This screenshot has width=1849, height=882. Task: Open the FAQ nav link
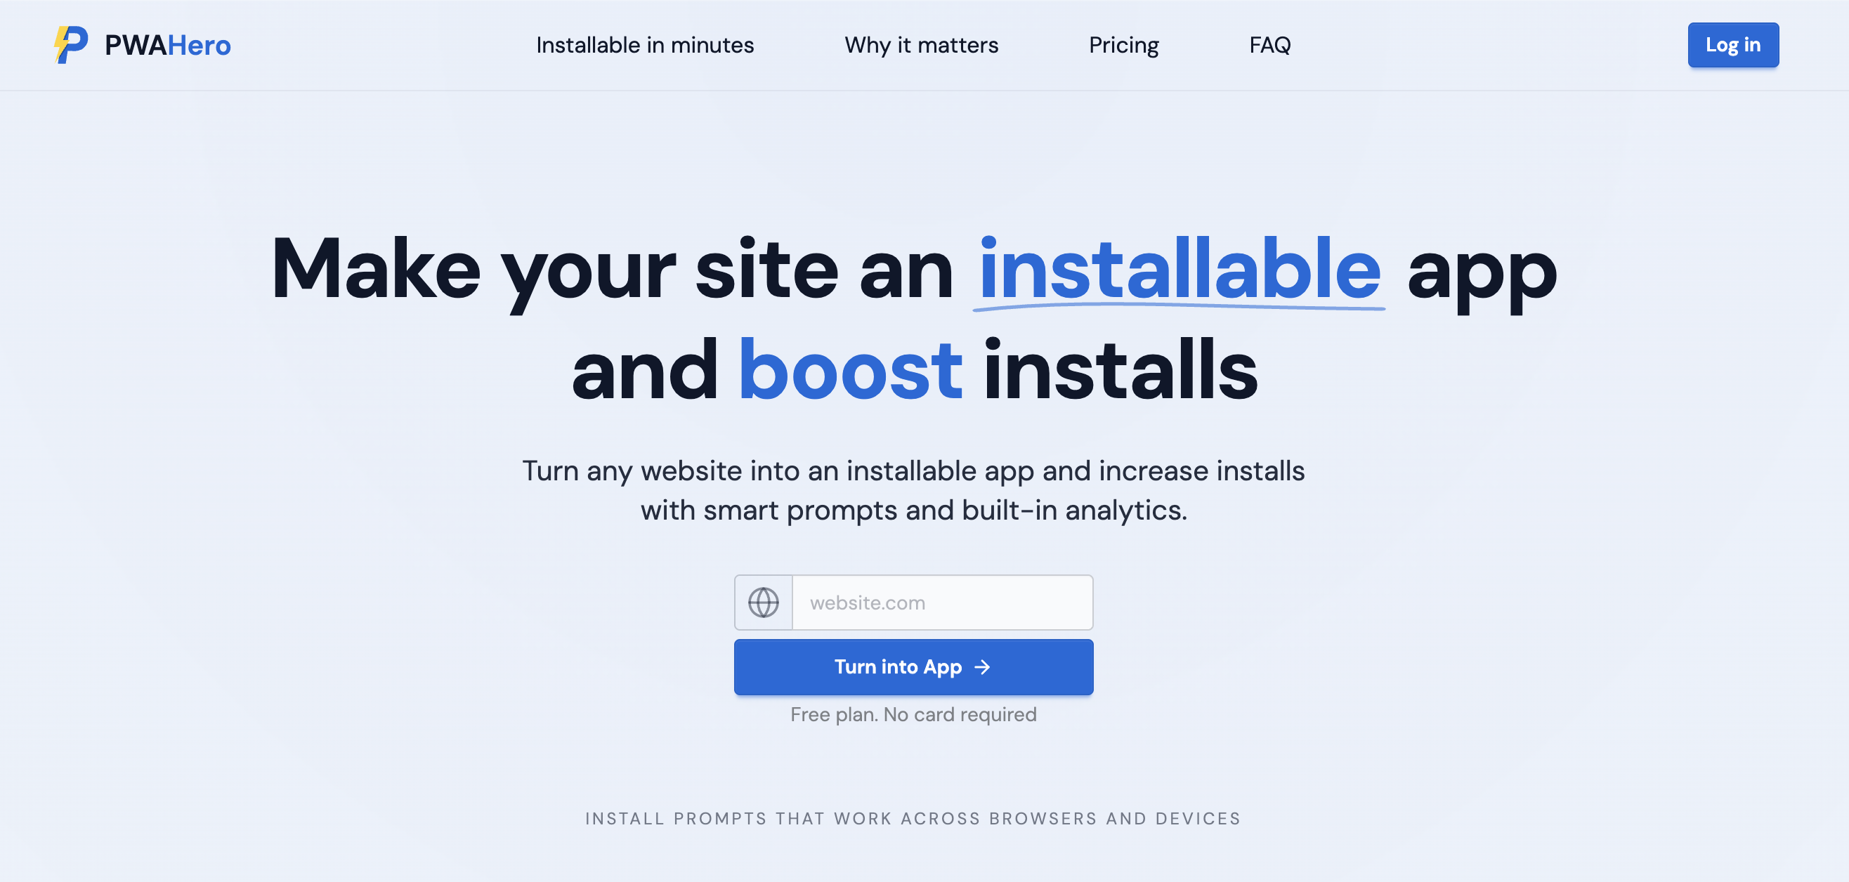point(1269,45)
